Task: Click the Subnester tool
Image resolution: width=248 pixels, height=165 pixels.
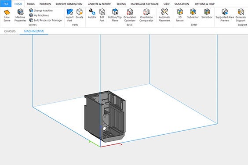Action: (193, 14)
